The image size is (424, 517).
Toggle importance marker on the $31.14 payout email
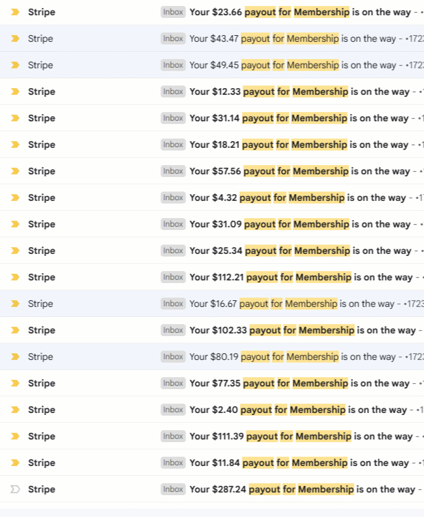15,118
